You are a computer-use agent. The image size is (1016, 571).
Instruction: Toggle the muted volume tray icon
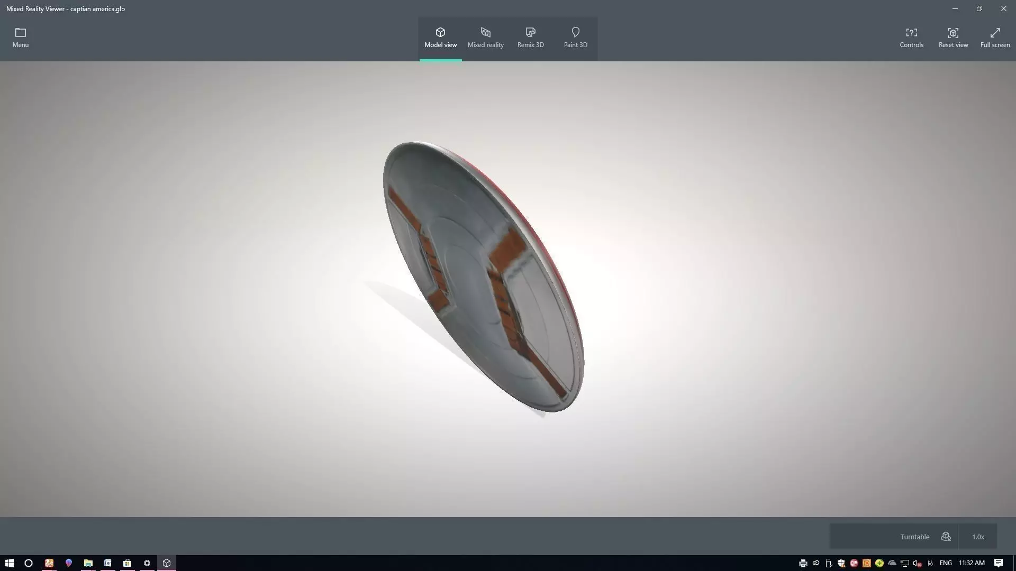pyautogui.click(x=918, y=563)
